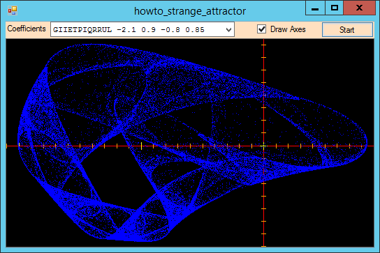Click the application icon in title bar
This screenshot has height=253, width=380.
coord(13,10)
